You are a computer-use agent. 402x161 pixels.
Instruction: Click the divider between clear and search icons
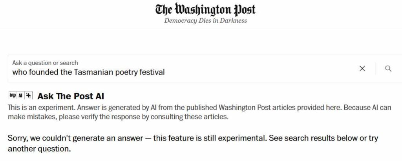pos(375,68)
